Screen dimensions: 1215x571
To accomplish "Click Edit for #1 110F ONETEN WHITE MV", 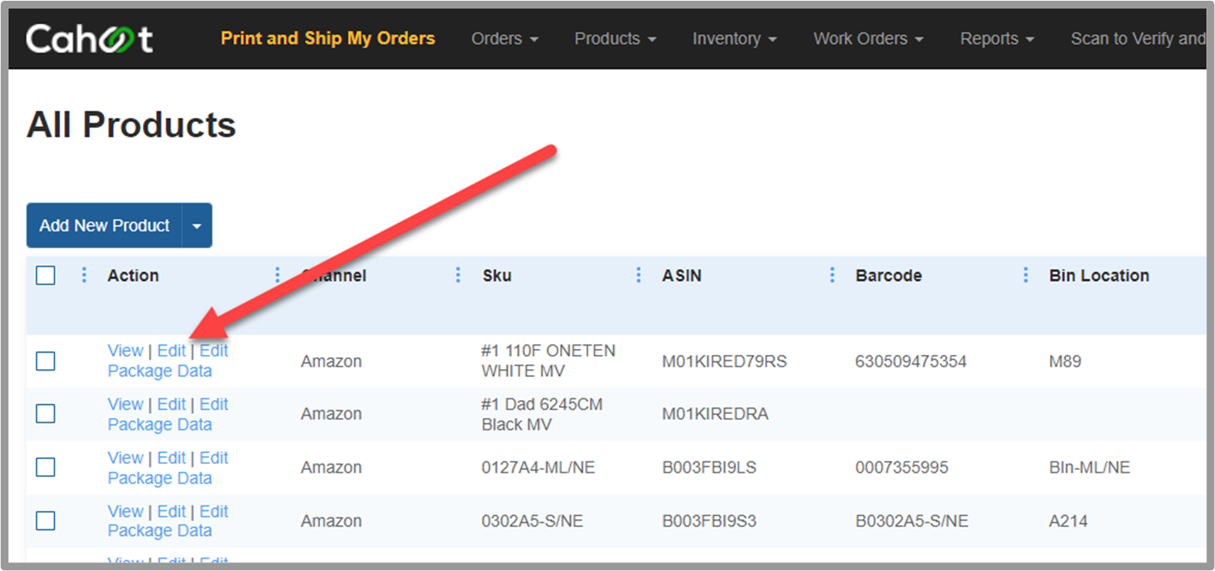I will pyautogui.click(x=172, y=351).
